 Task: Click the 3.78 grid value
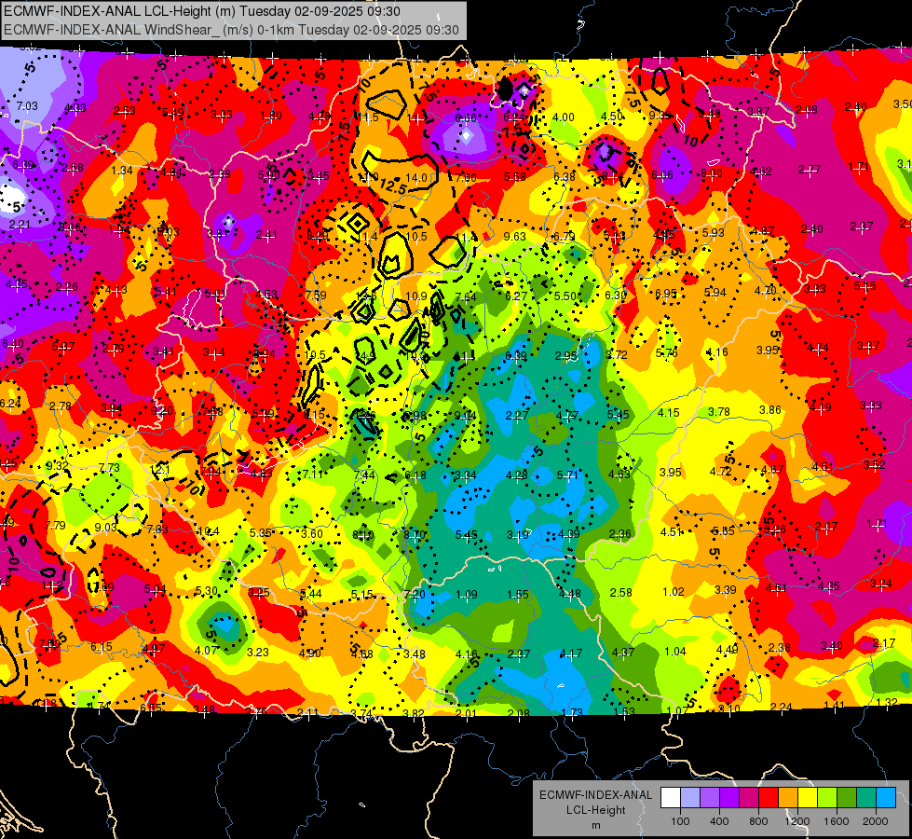coord(719,412)
